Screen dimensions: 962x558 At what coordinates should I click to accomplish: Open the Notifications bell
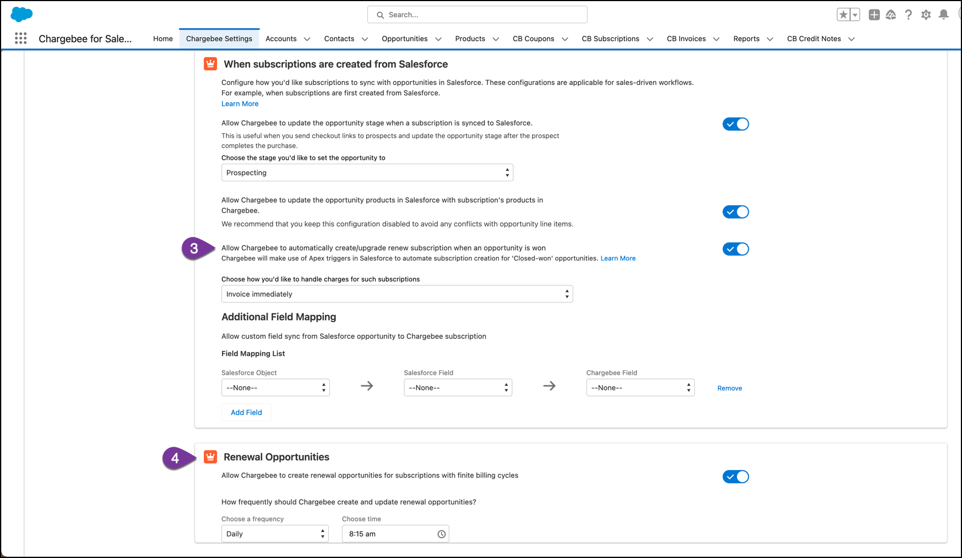(943, 15)
